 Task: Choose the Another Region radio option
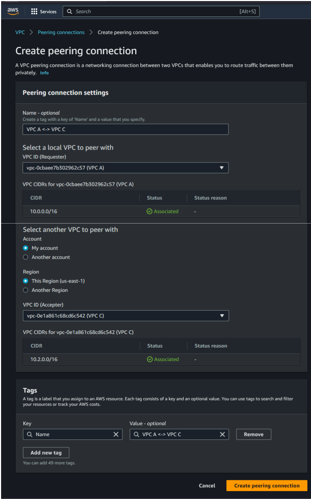pos(26,290)
